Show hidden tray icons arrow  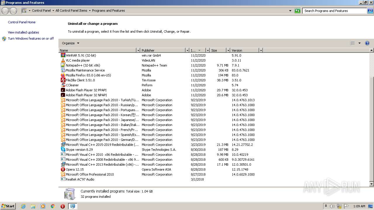pos(326,206)
